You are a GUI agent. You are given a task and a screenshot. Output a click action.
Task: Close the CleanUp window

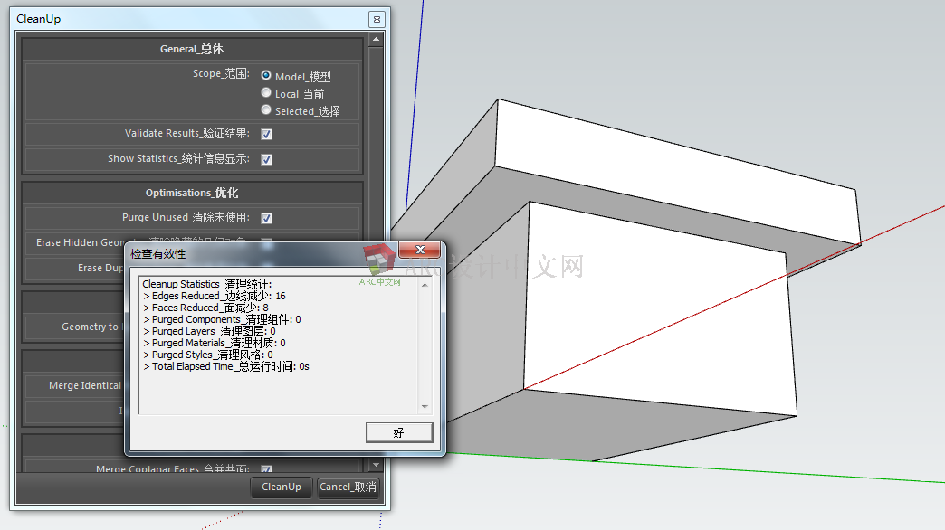click(x=377, y=19)
